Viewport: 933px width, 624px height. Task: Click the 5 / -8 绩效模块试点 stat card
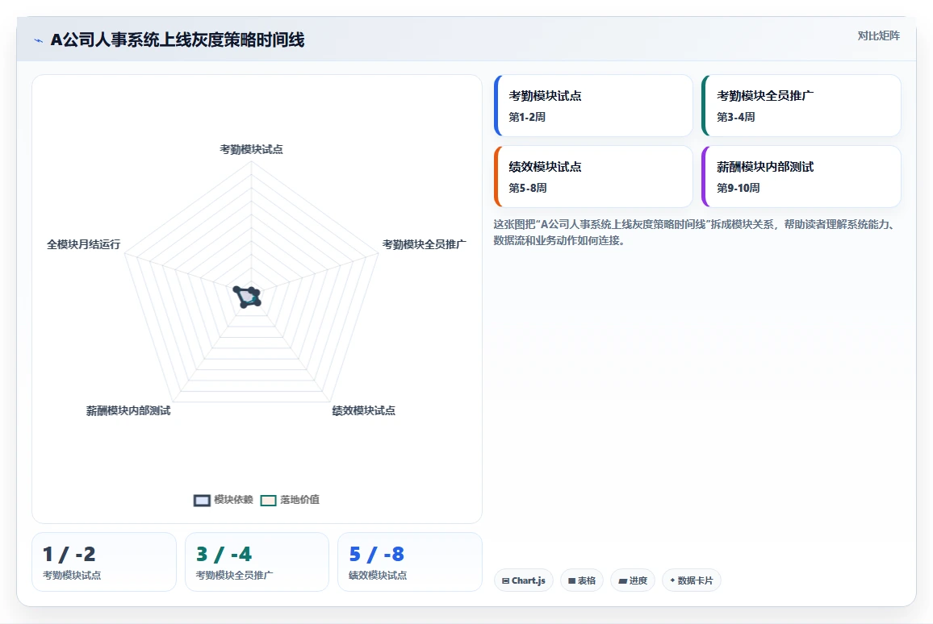pos(410,562)
